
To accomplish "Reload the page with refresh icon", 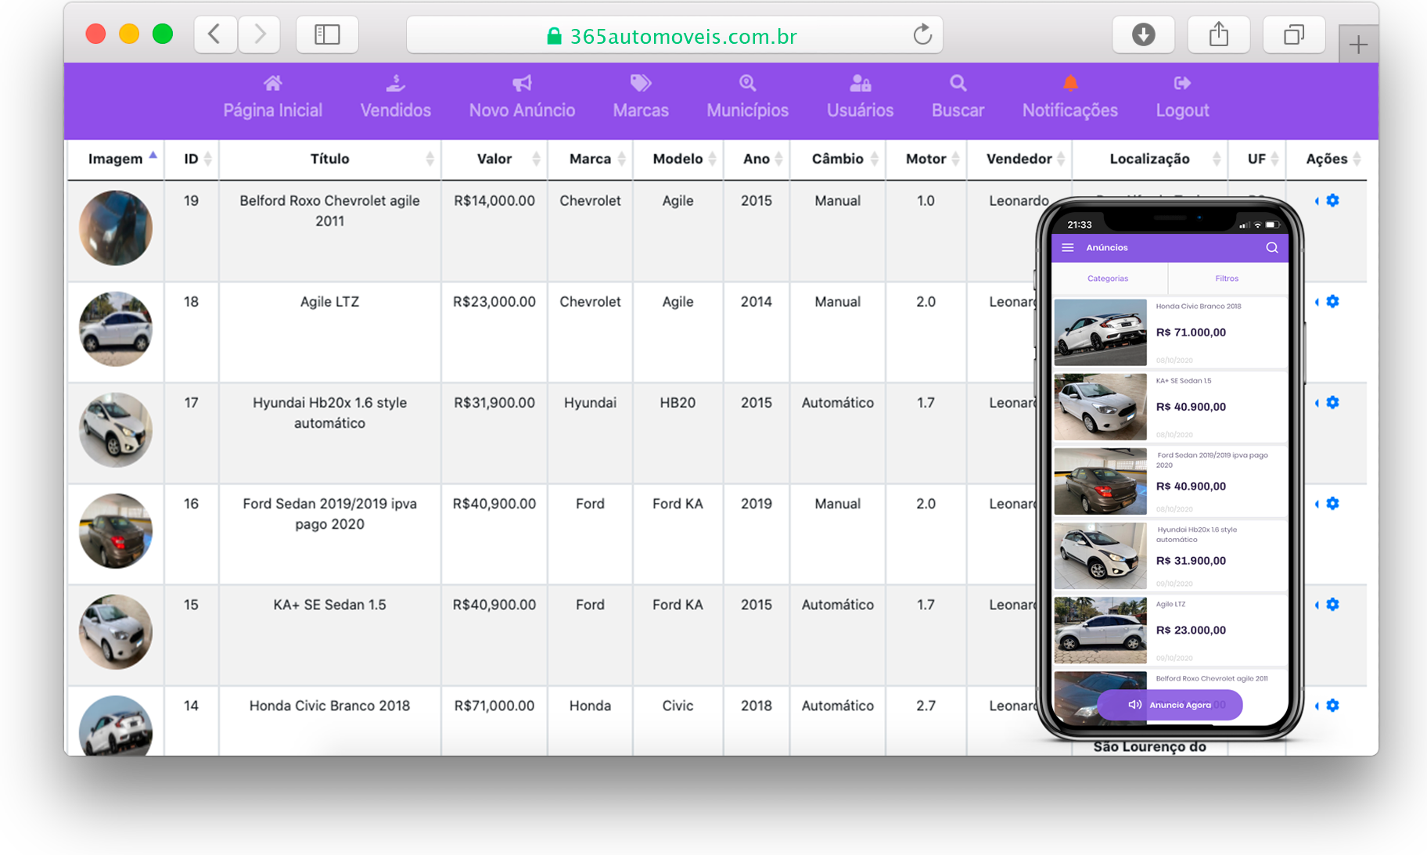I will 922,35.
